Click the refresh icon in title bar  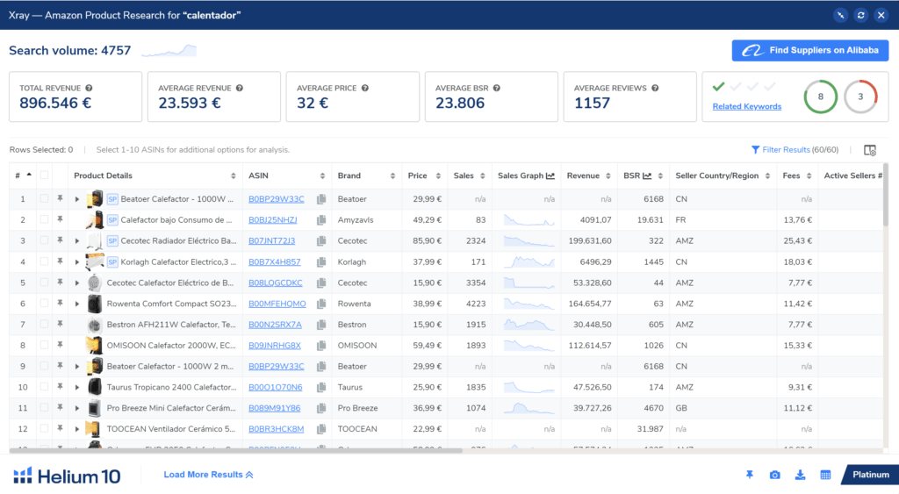click(860, 16)
